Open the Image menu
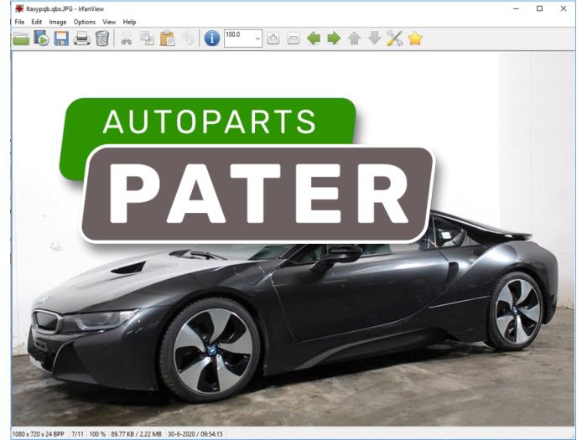The width and height of the screenshot is (587, 440). coord(58,22)
